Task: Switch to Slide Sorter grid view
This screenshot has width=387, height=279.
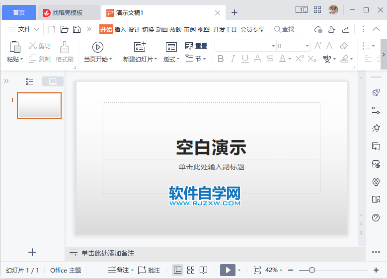Action: 191,270
